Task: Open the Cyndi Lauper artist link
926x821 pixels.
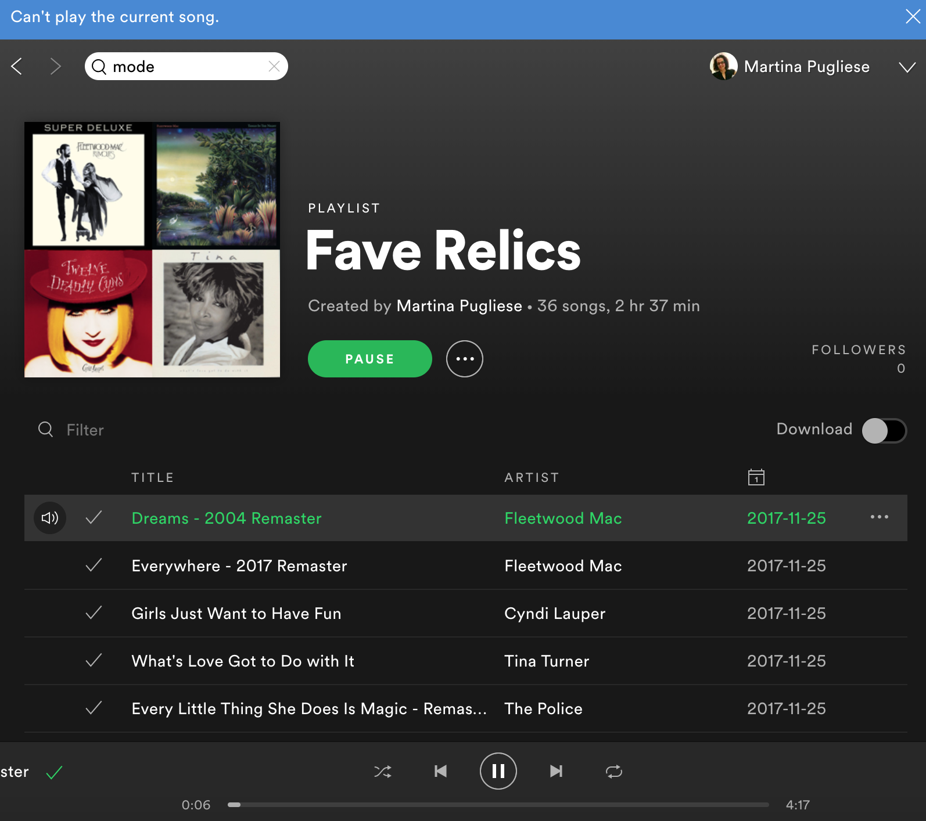Action: (x=555, y=613)
